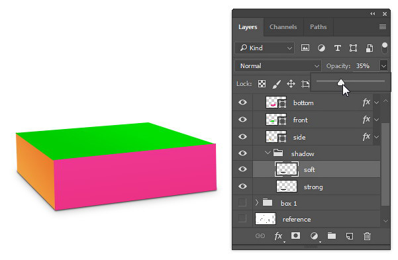The width and height of the screenshot is (398, 260).
Task: Expand front layer effects list
Action: click(377, 120)
